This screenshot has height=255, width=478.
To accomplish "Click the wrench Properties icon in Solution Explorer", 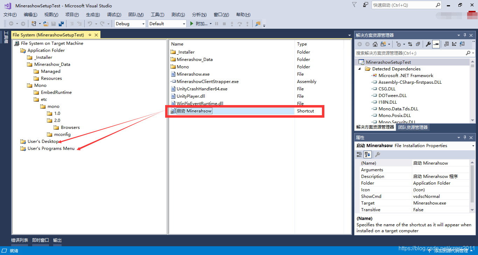I will (x=428, y=44).
